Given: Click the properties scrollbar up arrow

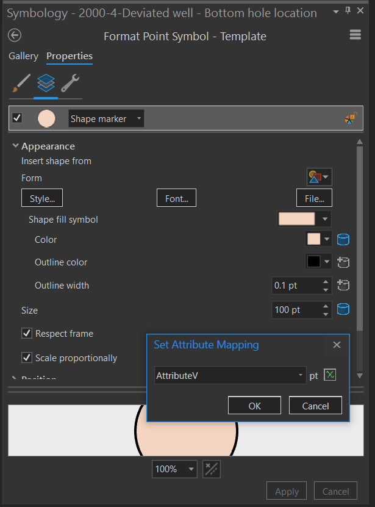Looking at the screenshot, I should (360, 142).
